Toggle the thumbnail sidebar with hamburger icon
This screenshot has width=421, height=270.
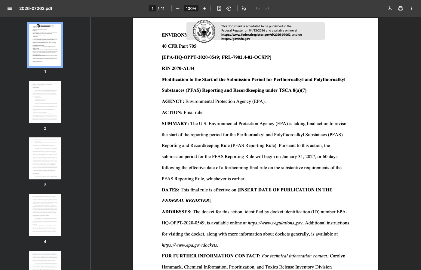coord(10,8)
